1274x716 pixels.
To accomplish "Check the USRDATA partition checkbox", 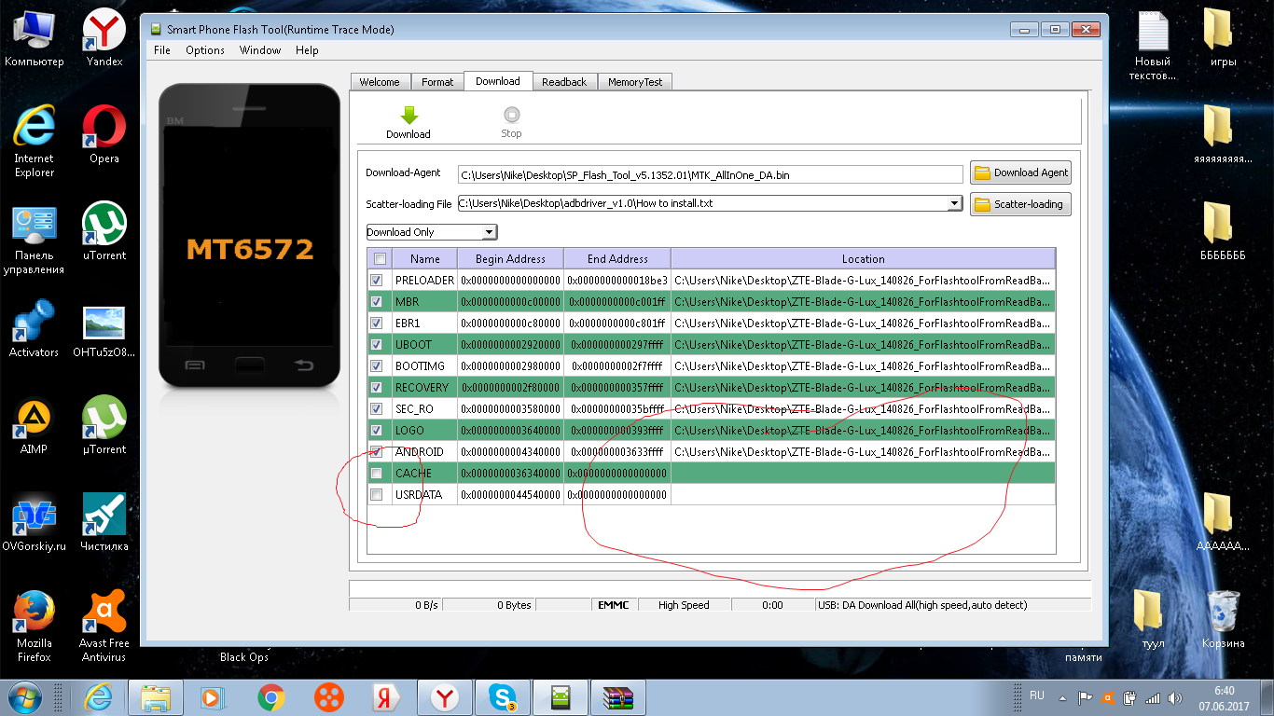I will [x=377, y=495].
